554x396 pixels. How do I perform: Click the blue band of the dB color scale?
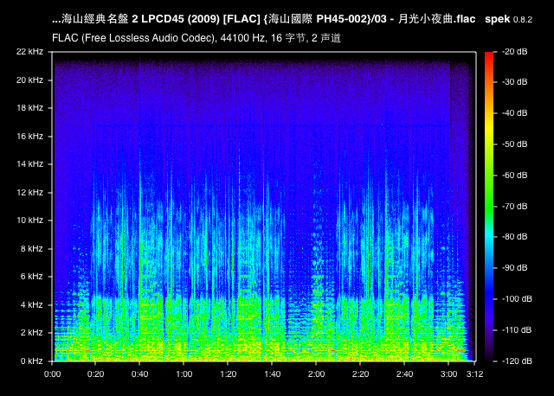489,290
